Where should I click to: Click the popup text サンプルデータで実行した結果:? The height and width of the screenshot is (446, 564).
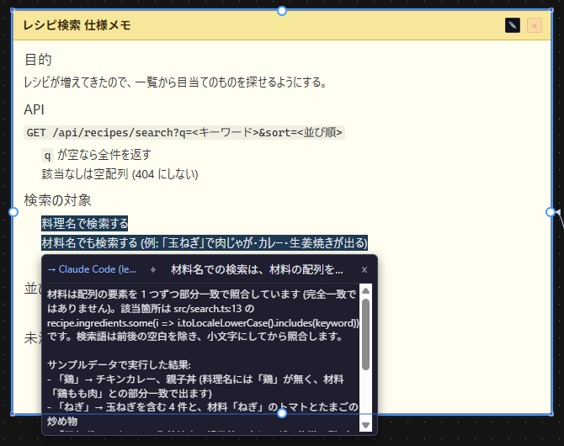tap(119, 364)
